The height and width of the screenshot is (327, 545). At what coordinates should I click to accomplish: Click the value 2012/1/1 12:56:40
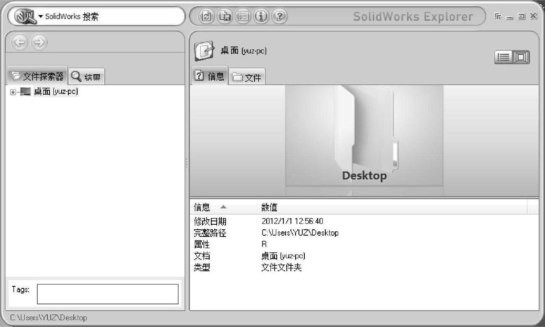click(292, 221)
